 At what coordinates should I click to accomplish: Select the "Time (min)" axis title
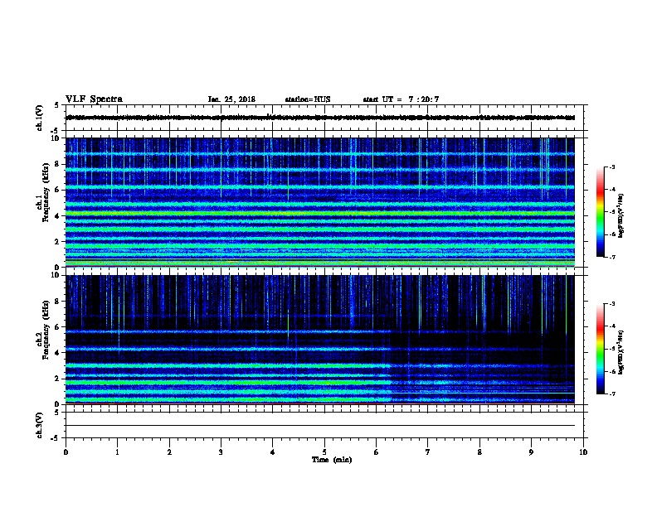tap(332, 460)
